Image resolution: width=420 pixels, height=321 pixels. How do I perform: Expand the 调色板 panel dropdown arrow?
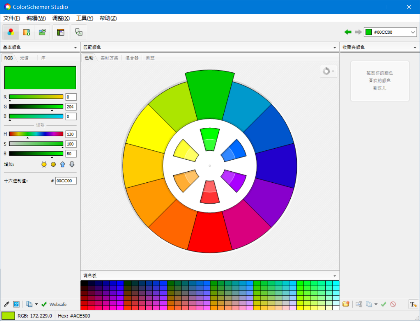[334, 276]
